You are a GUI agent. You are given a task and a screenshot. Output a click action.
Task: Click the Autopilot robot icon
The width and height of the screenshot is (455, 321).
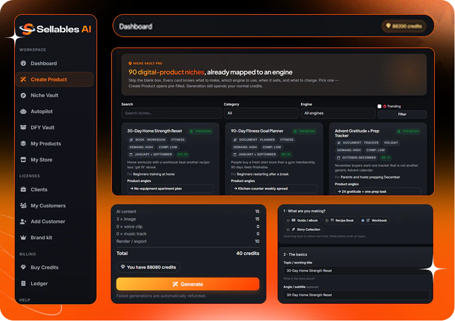click(x=23, y=111)
